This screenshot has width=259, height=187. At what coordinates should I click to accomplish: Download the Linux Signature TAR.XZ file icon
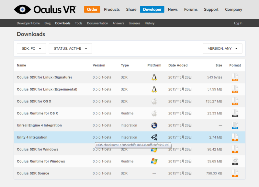click(x=235, y=77)
